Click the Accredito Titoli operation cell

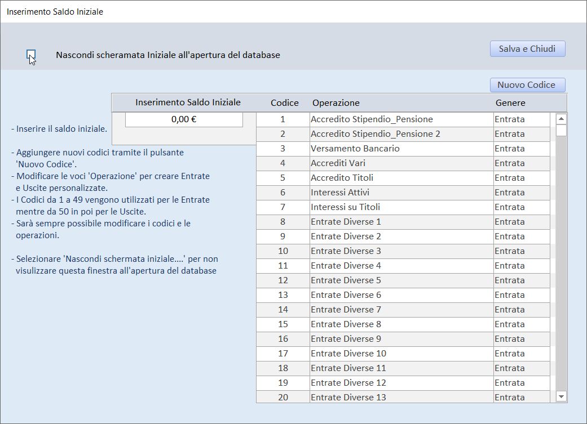click(x=401, y=177)
